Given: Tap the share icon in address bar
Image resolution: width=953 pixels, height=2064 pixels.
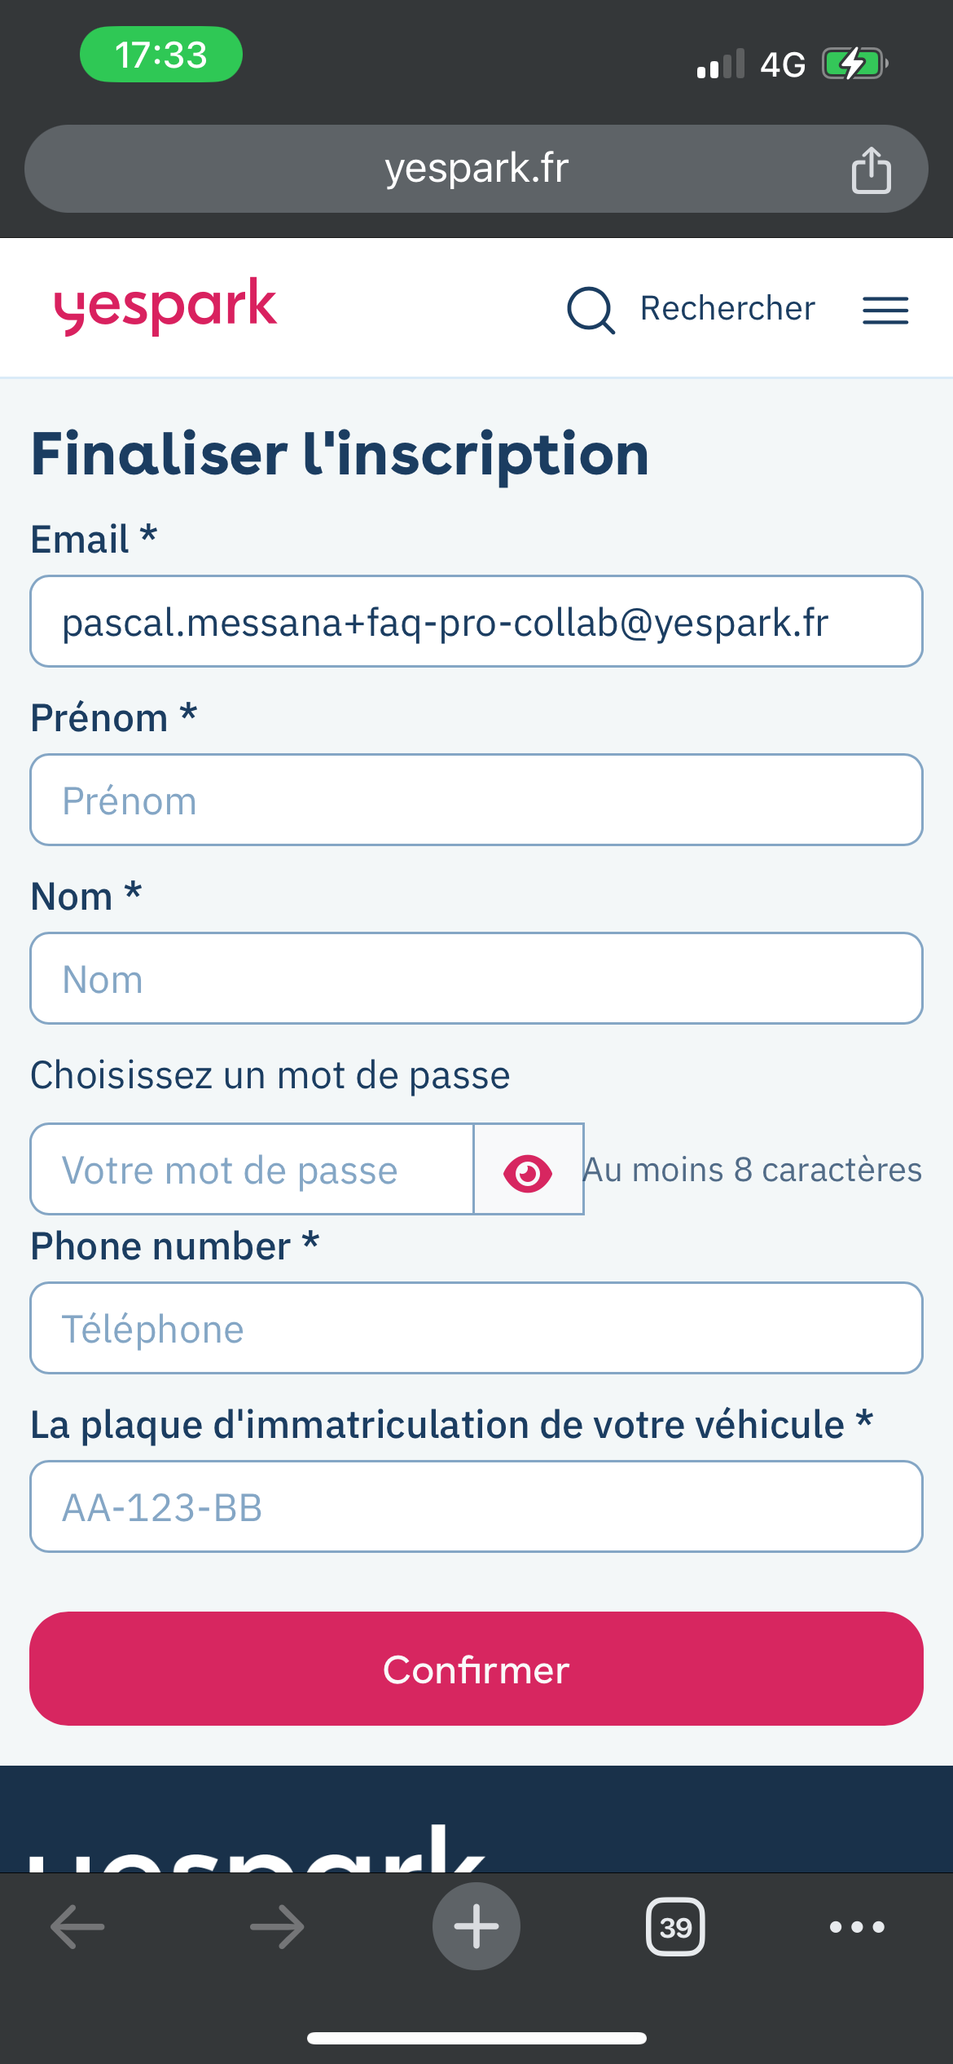Looking at the screenshot, I should click(x=871, y=170).
